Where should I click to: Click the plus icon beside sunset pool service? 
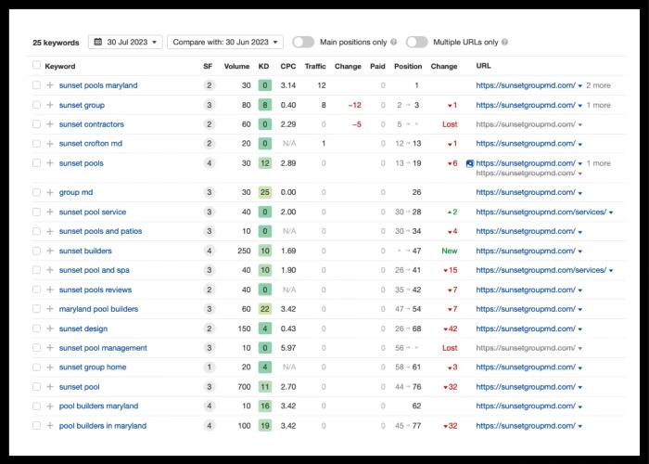tap(50, 212)
